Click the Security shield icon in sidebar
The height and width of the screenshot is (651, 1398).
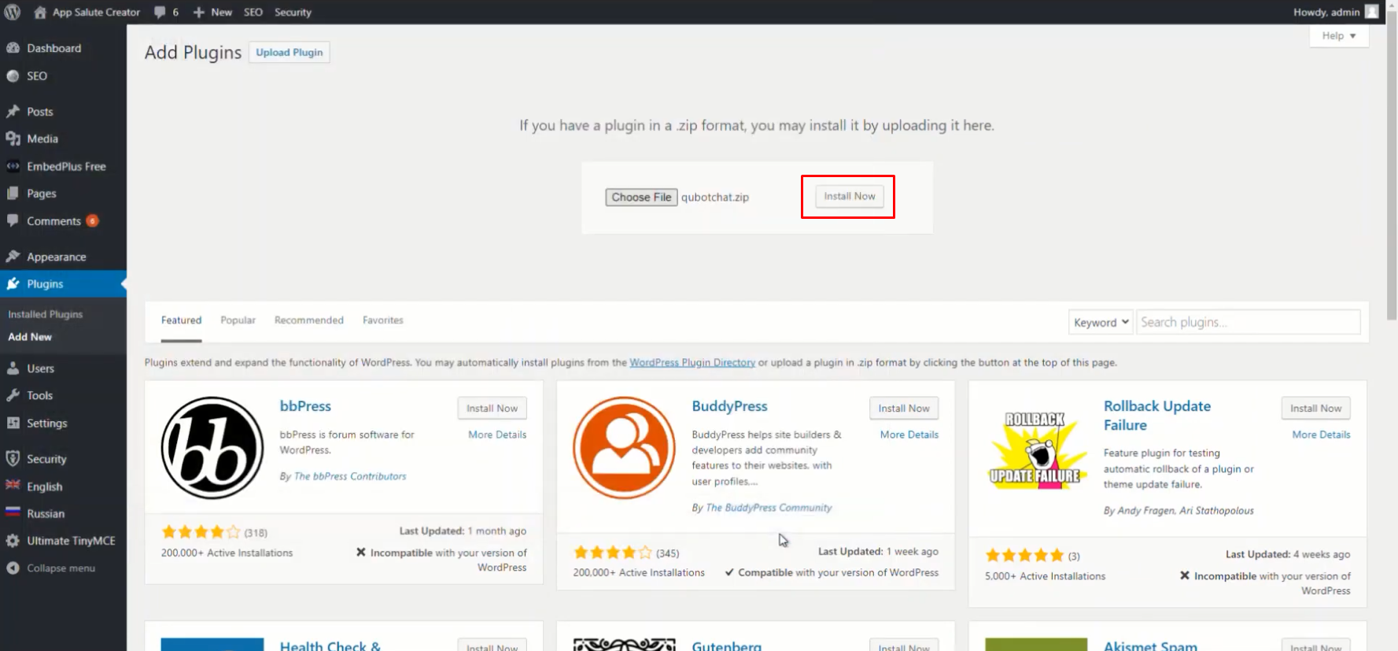point(13,459)
